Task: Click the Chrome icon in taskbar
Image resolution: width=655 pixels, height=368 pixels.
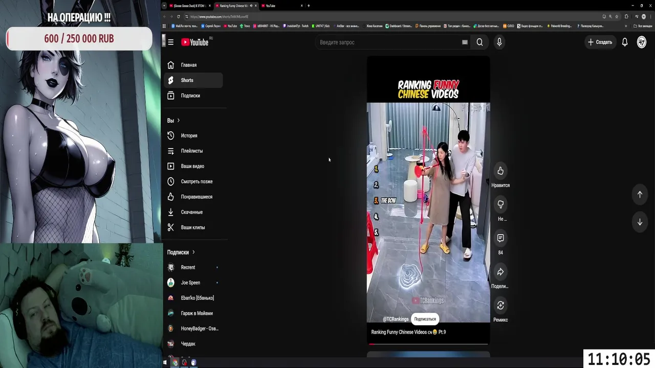Action: pyautogui.click(x=175, y=362)
